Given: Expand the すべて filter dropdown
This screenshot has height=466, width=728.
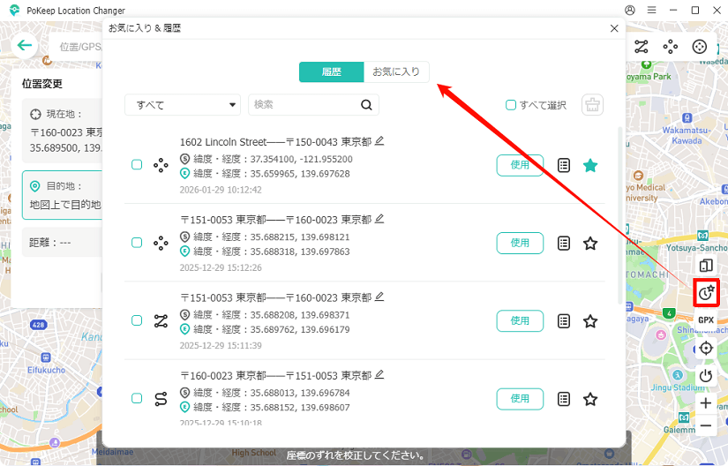Looking at the screenshot, I should point(183,105).
